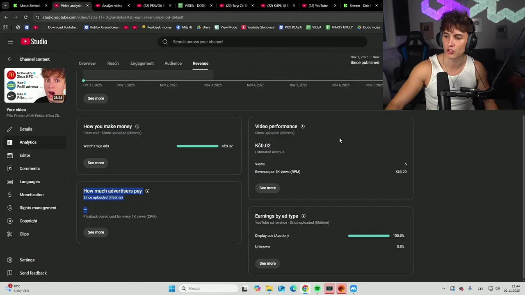This screenshot has height=295, width=525.
Task: Open EA app on taskbar
Action: (x=341, y=288)
